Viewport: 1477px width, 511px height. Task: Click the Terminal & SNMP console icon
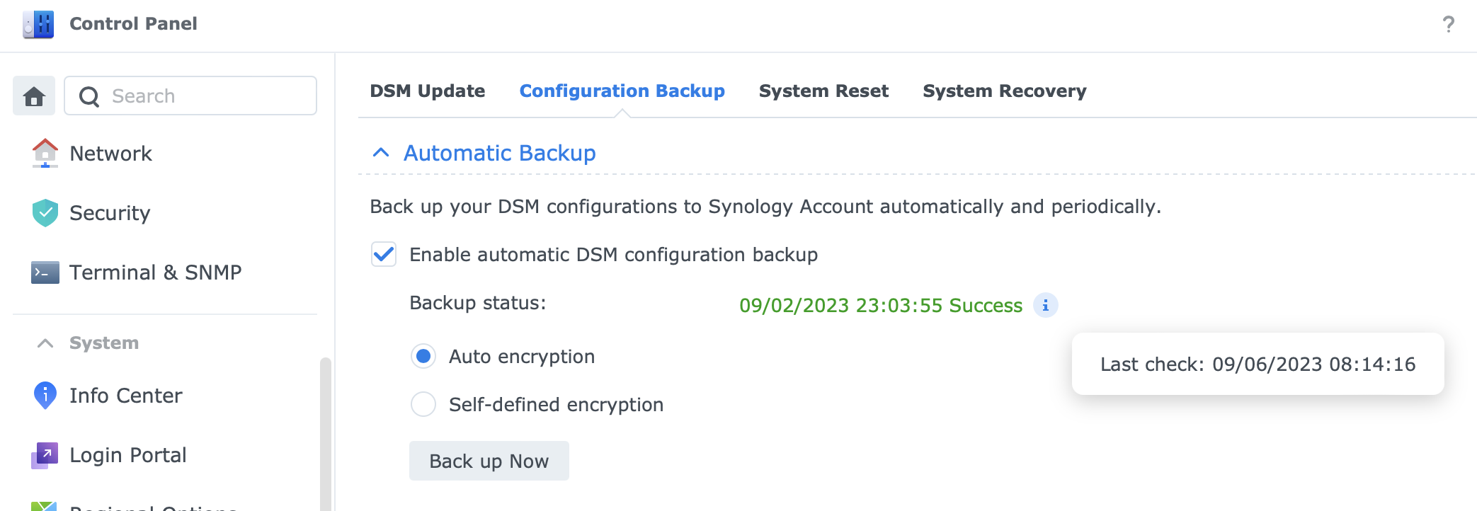click(45, 272)
